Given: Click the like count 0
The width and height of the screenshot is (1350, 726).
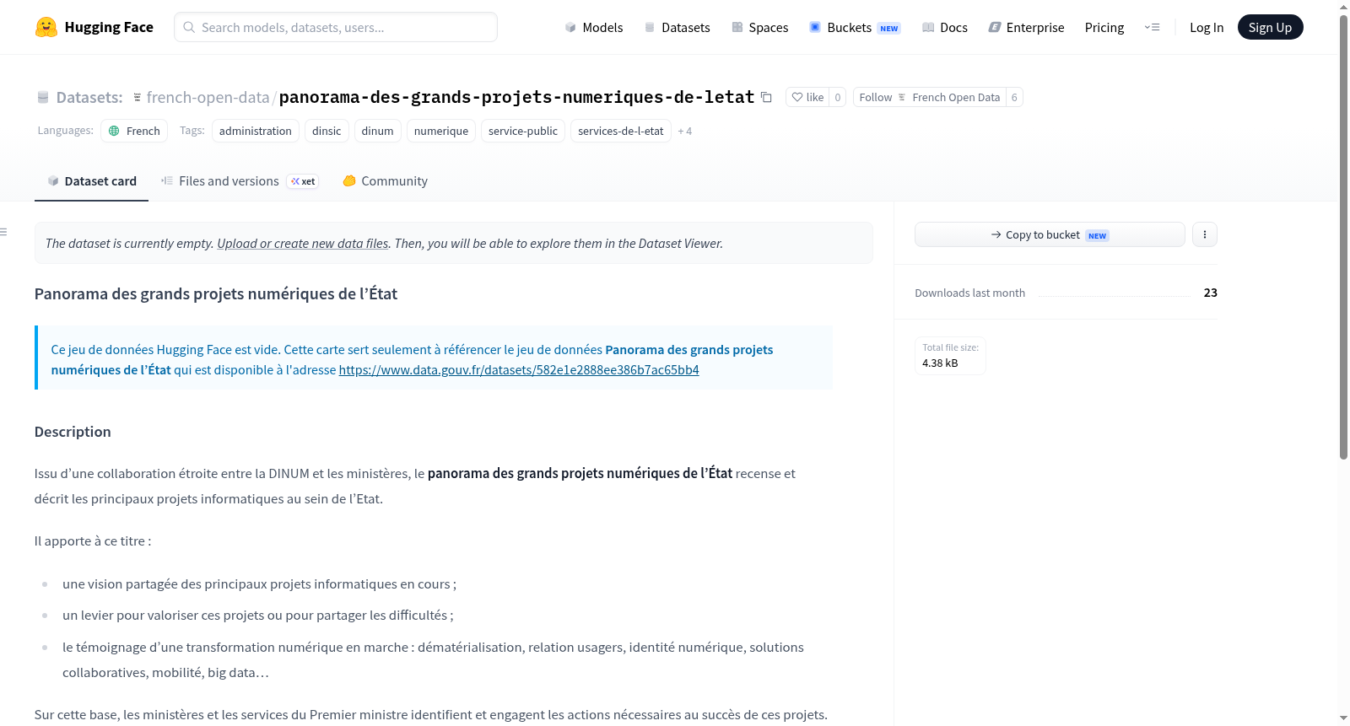Looking at the screenshot, I should (x=837, y=97).
